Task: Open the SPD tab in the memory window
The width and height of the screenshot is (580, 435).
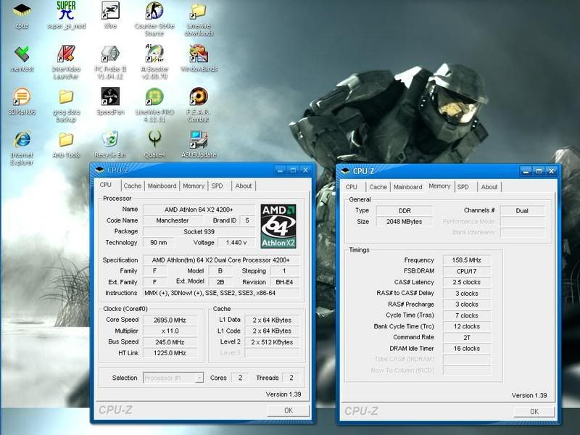Action: (x=463, y=187)
